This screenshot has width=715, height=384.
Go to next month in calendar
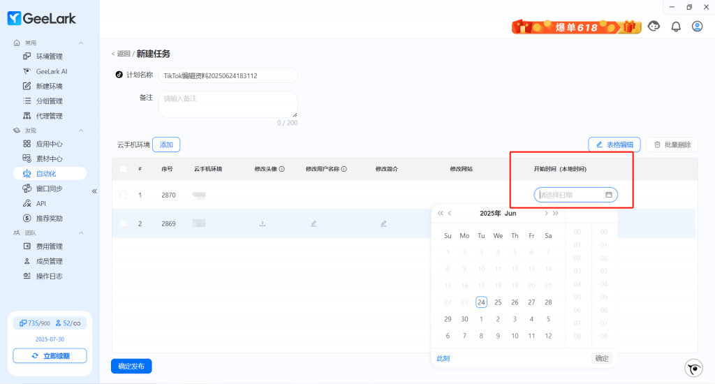pos(547,214)
